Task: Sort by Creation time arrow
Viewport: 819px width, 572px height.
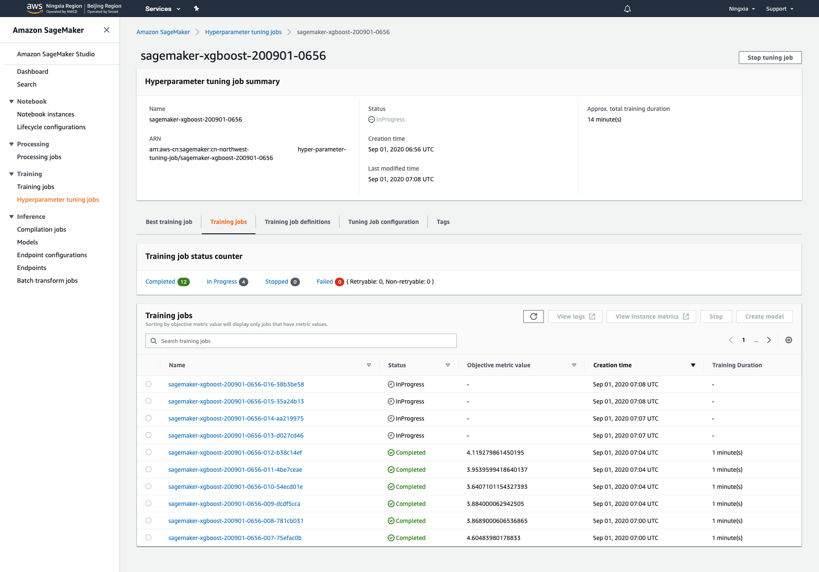Action: tap(693, 365)
